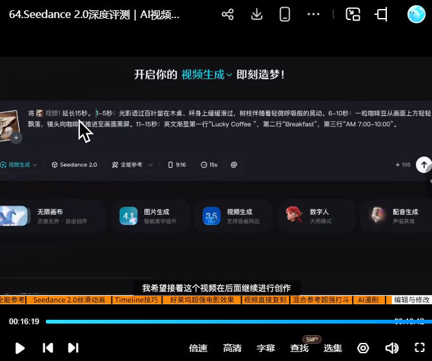Skip to the previous video
Viewport: 432px width, 361px height.
[x=48, y=348]
